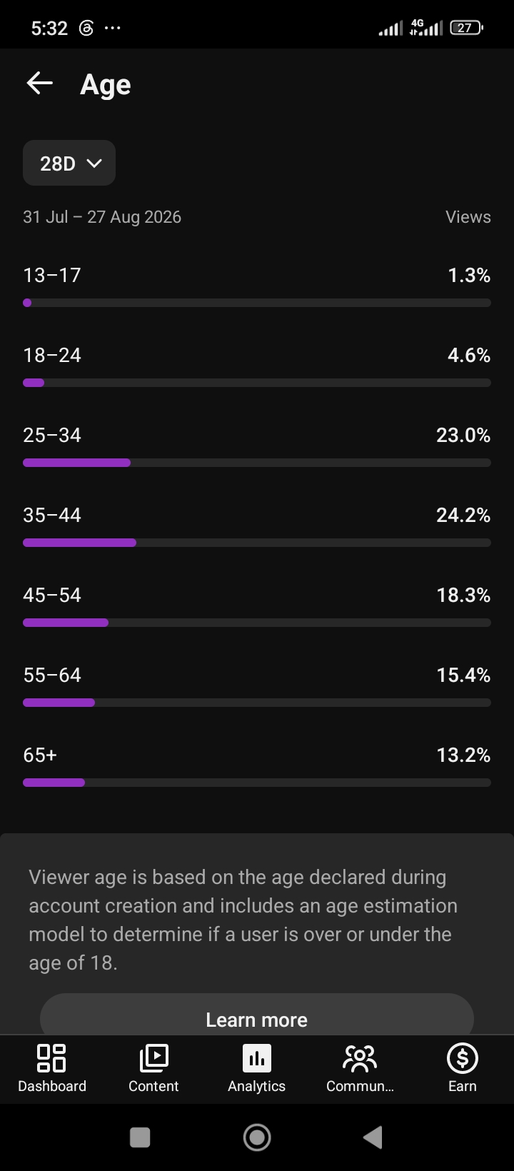
Task: Click the 55–64 age group label
Action: [52, 675]
